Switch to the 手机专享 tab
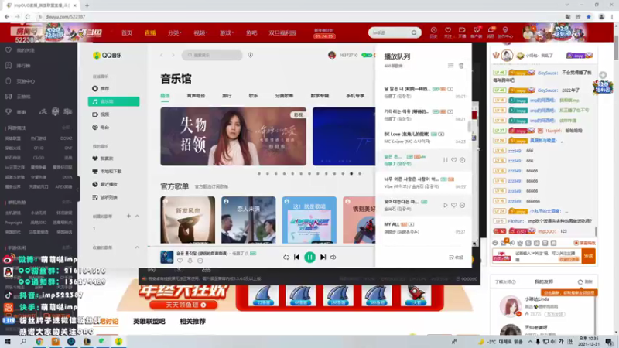Image resolution: width=619 pixels, height=348 pixels. pyautogui.click(x=355, y=96)
